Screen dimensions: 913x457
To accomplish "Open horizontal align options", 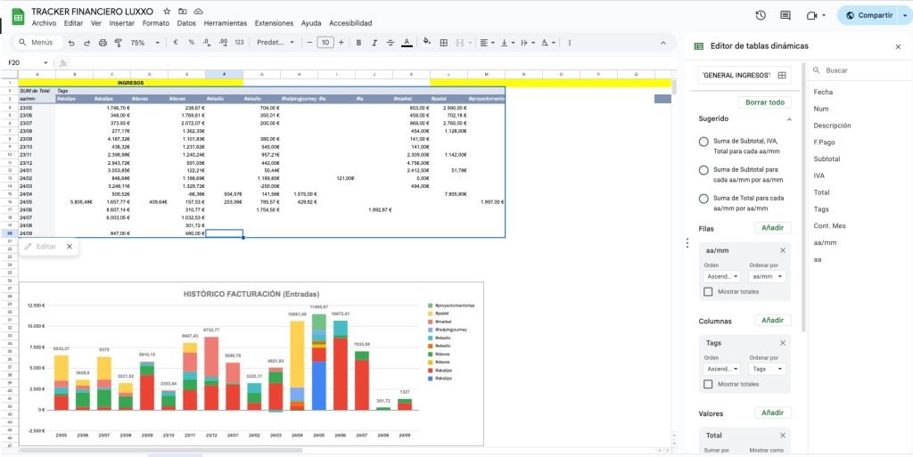I will point(487,43).
